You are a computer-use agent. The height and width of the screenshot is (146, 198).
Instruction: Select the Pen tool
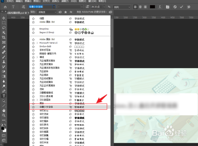coord(4,91)
